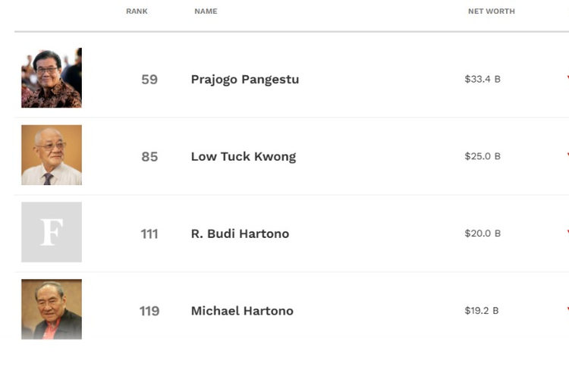Click rank number 85
The width and height of the screenshot is (569, 379).
pos(149,157)
